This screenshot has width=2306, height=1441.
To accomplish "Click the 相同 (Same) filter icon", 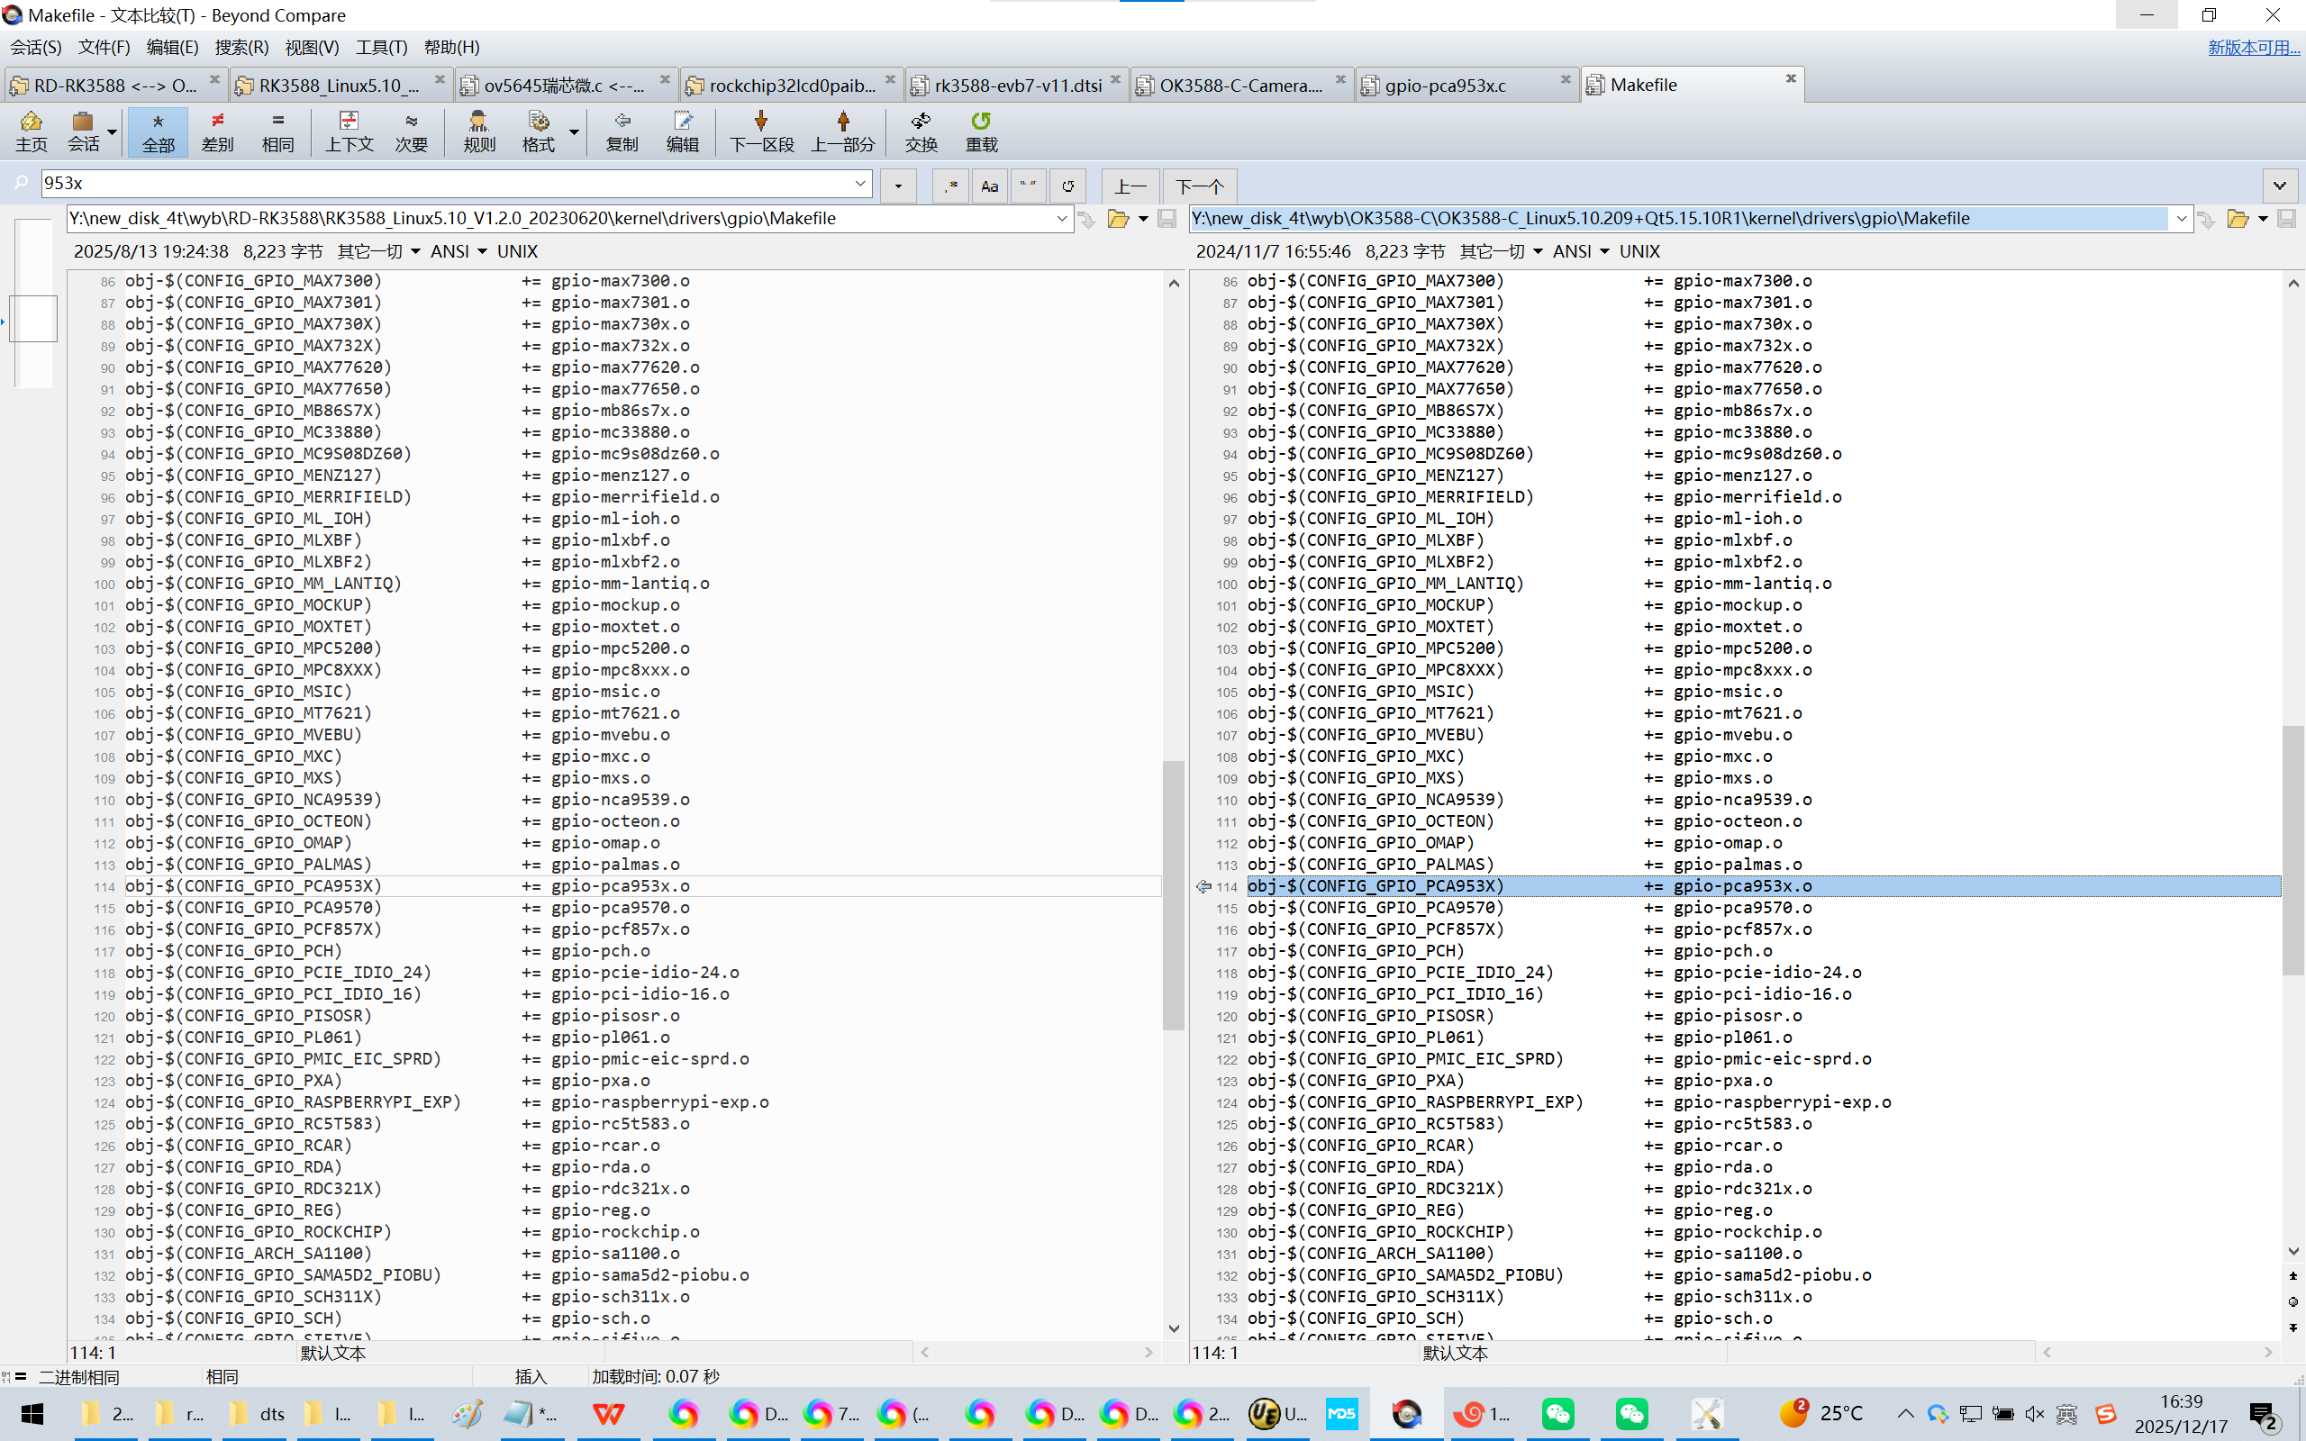I will 277,131.
